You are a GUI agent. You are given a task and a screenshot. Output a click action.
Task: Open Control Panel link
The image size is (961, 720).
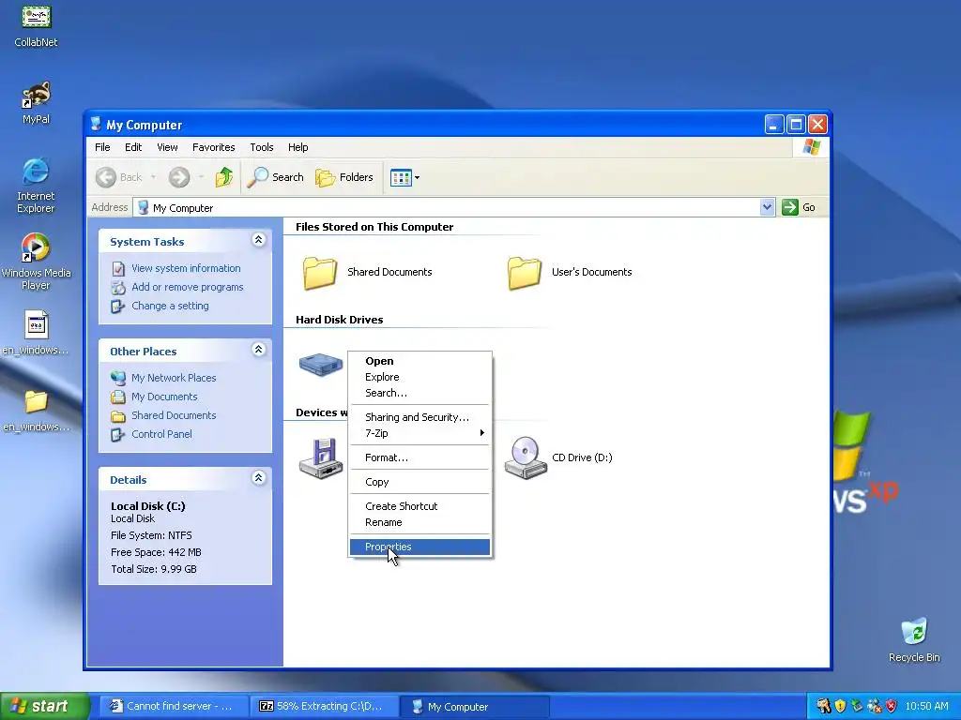(161, 434)
